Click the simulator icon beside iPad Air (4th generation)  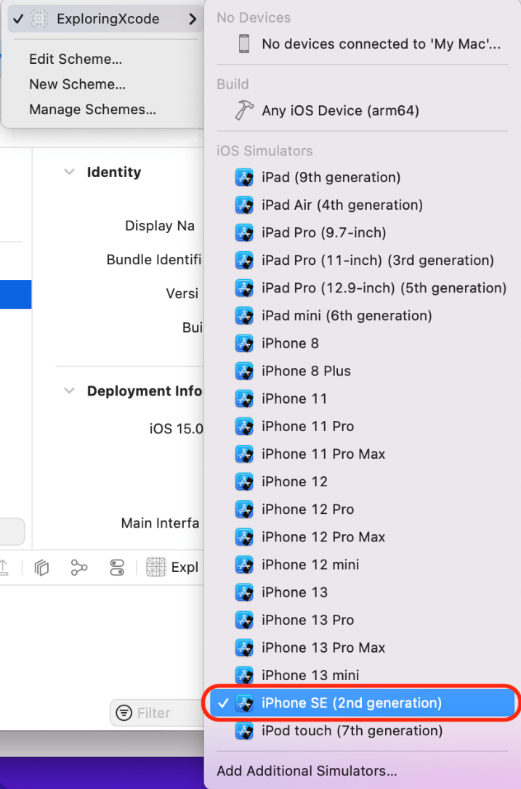[x=244, y=205]
